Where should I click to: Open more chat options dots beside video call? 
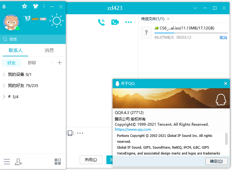[128, 22]
